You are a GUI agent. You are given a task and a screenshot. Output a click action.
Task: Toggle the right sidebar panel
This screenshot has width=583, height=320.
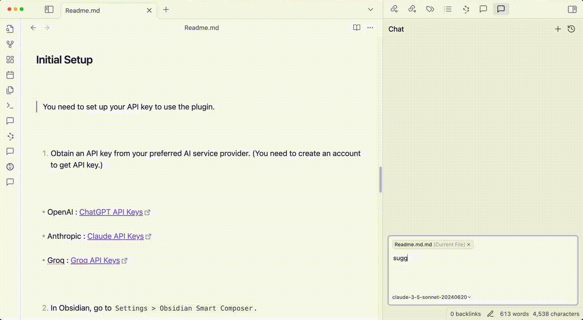tap(572, 9)
